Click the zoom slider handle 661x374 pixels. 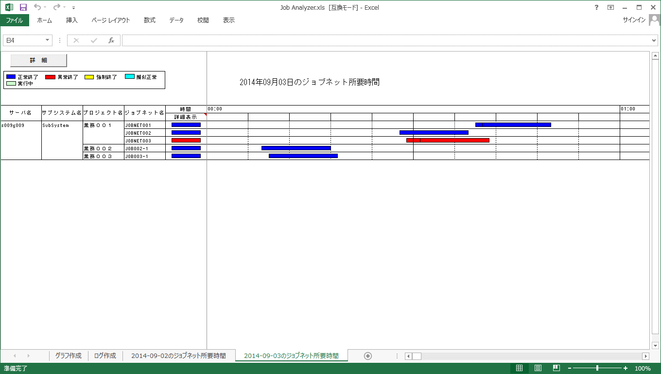[x=597, y=368]
